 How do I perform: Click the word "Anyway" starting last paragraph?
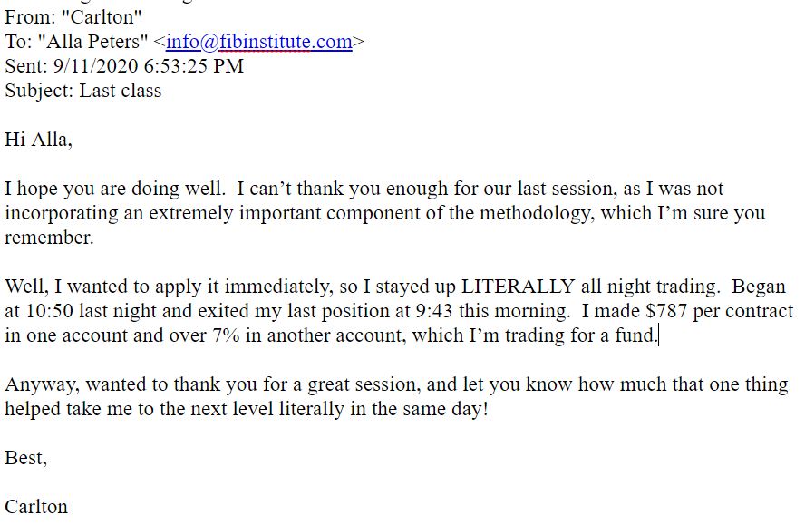coord(42,384)
